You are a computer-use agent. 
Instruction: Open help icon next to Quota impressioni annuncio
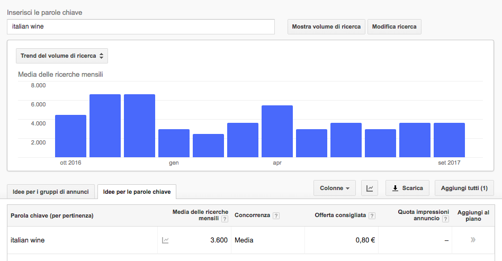point(445,219)
